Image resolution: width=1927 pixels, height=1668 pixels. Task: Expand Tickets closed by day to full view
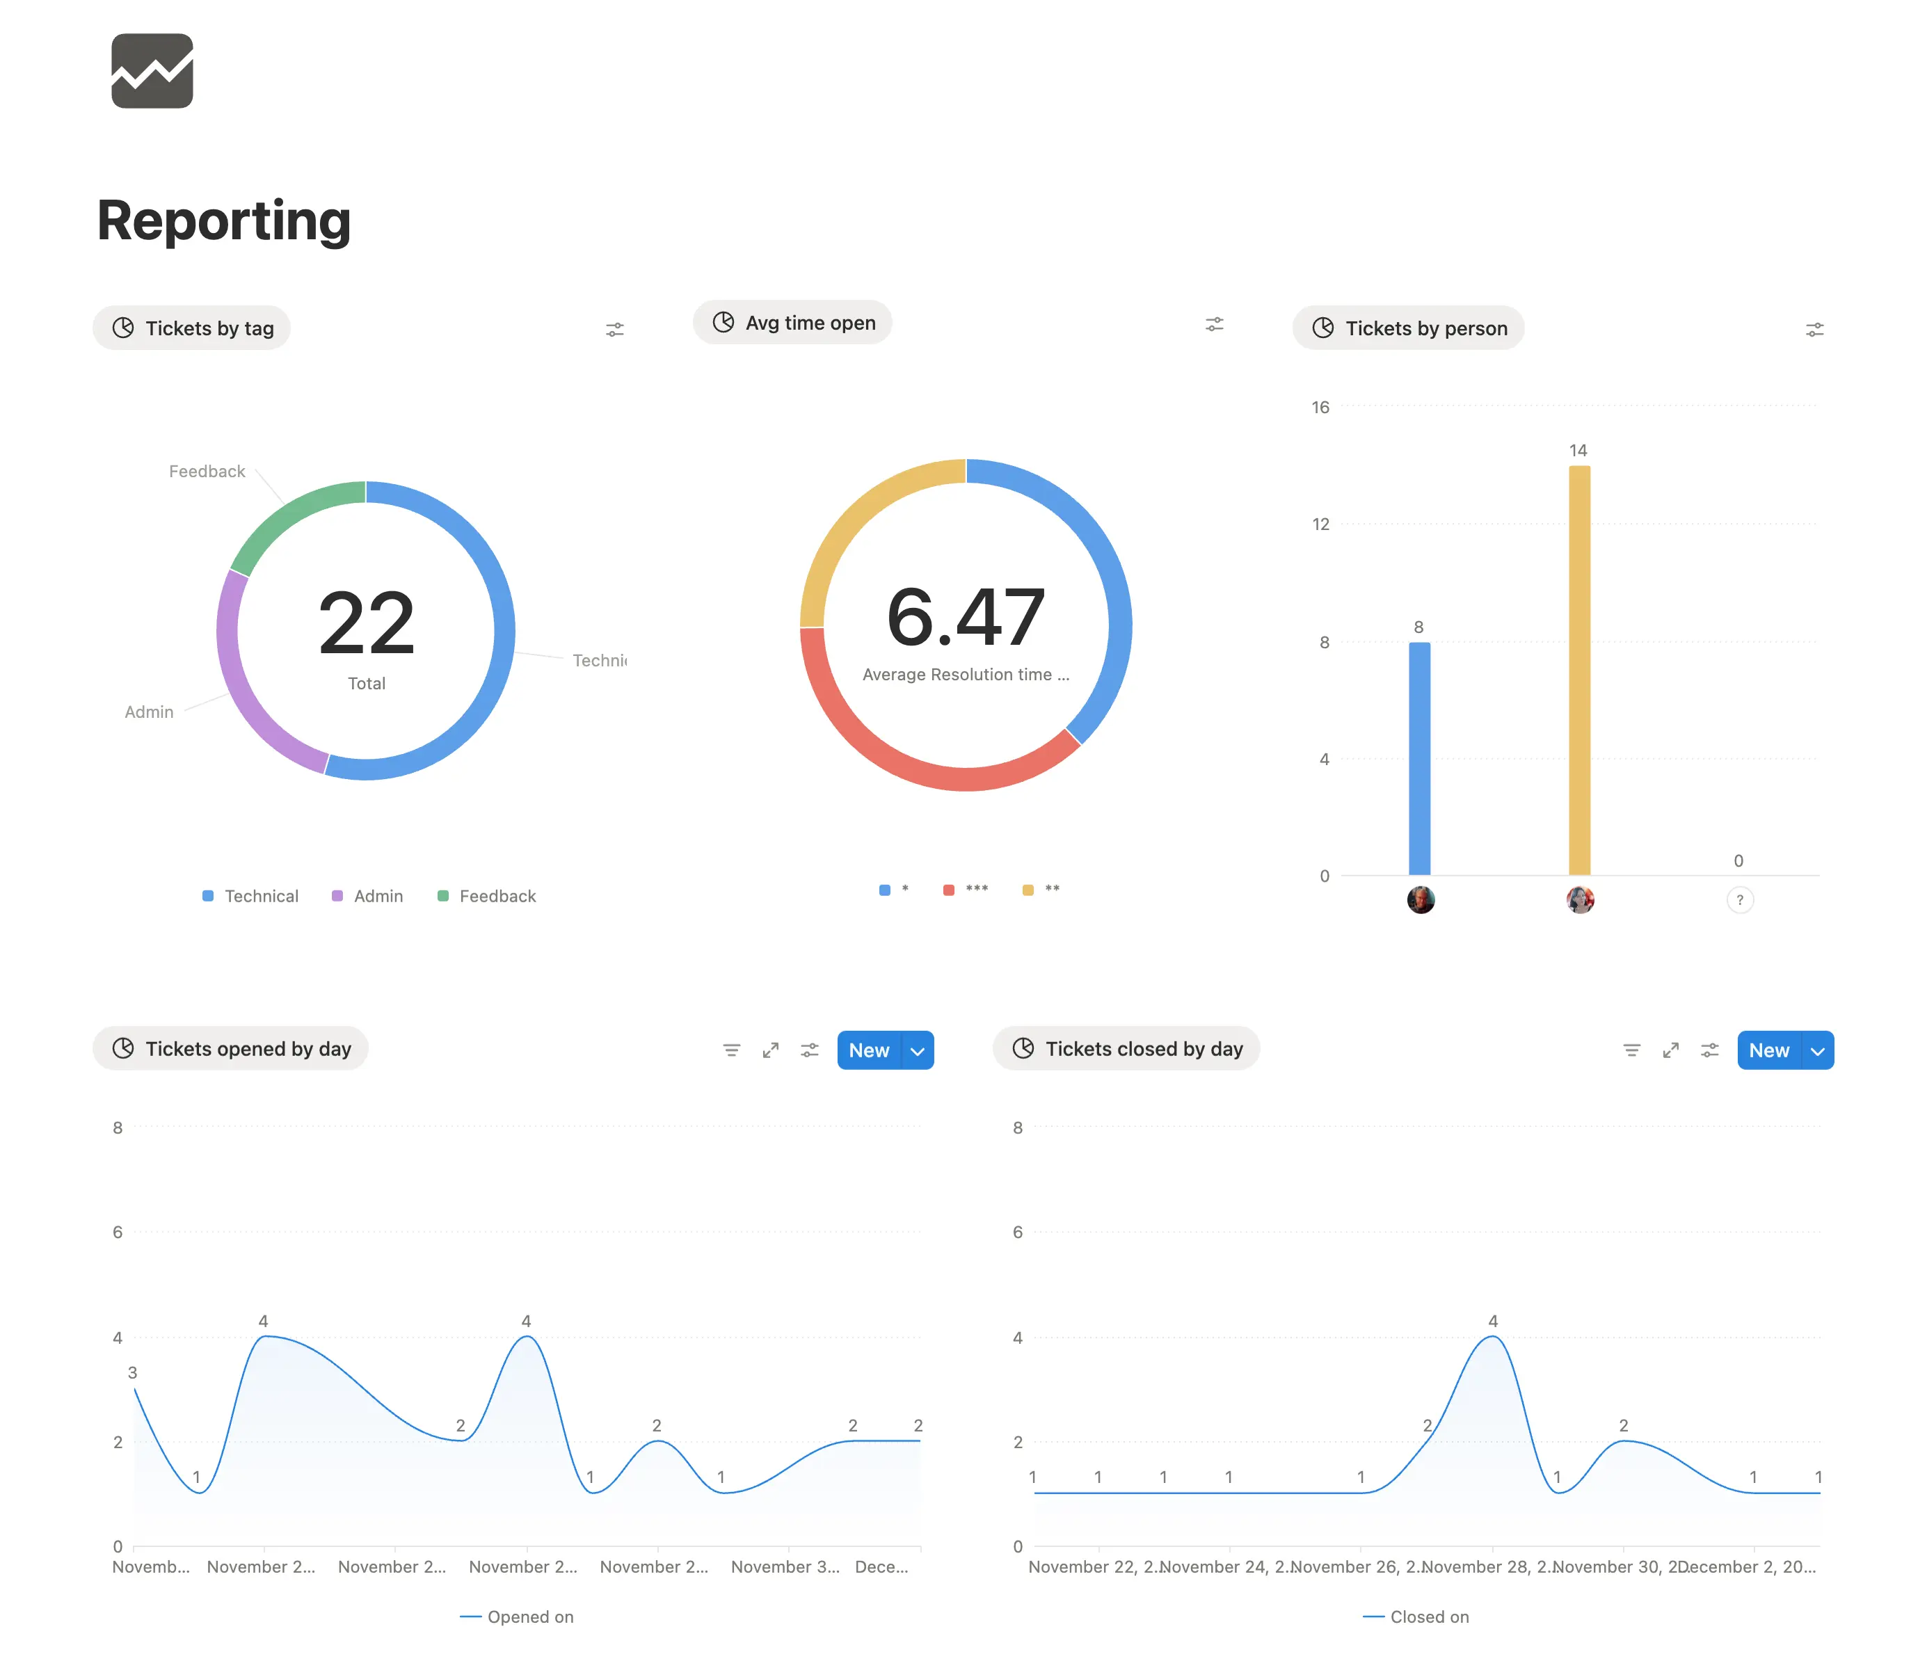pos(1670,1050)
